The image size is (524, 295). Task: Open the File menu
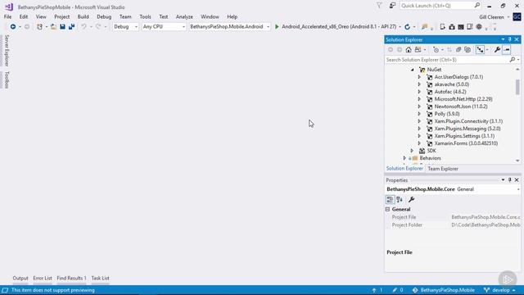click(x=7, y=16)
